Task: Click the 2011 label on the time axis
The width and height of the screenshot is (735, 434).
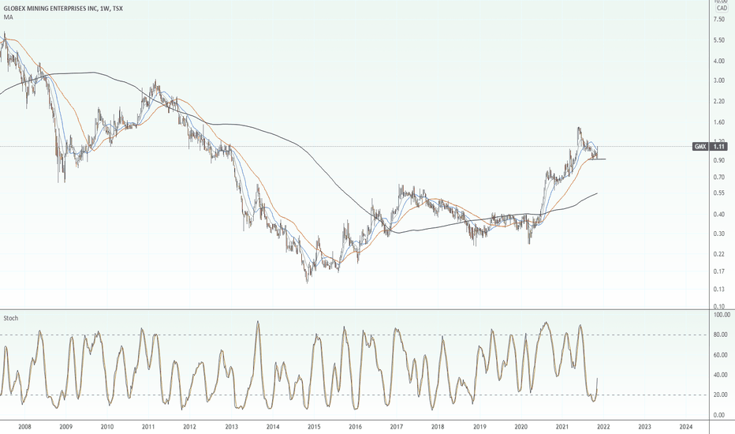Action: pos(148,427)
